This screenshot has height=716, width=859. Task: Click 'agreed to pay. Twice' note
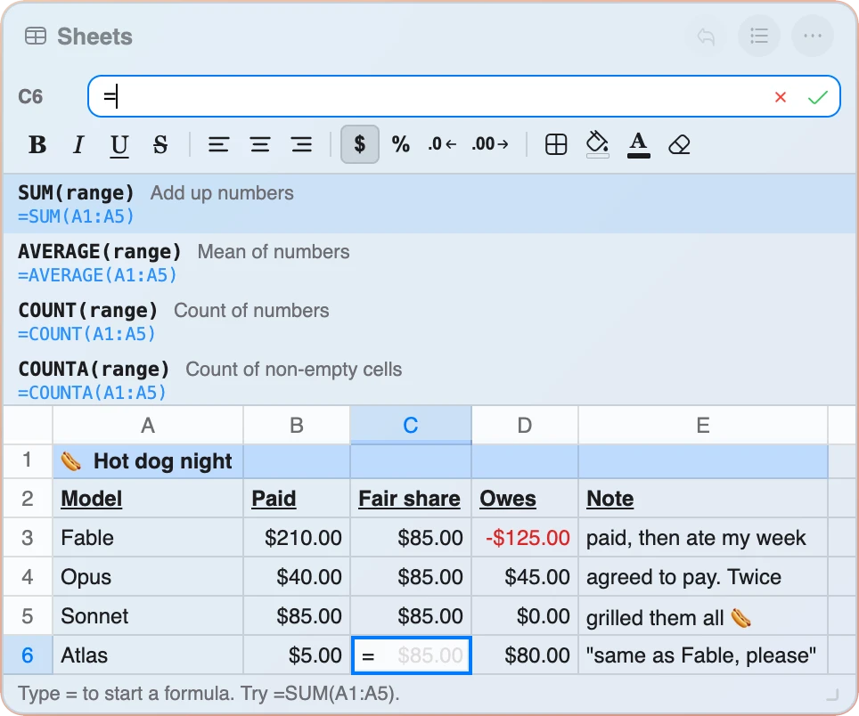[x=703, y=577]
